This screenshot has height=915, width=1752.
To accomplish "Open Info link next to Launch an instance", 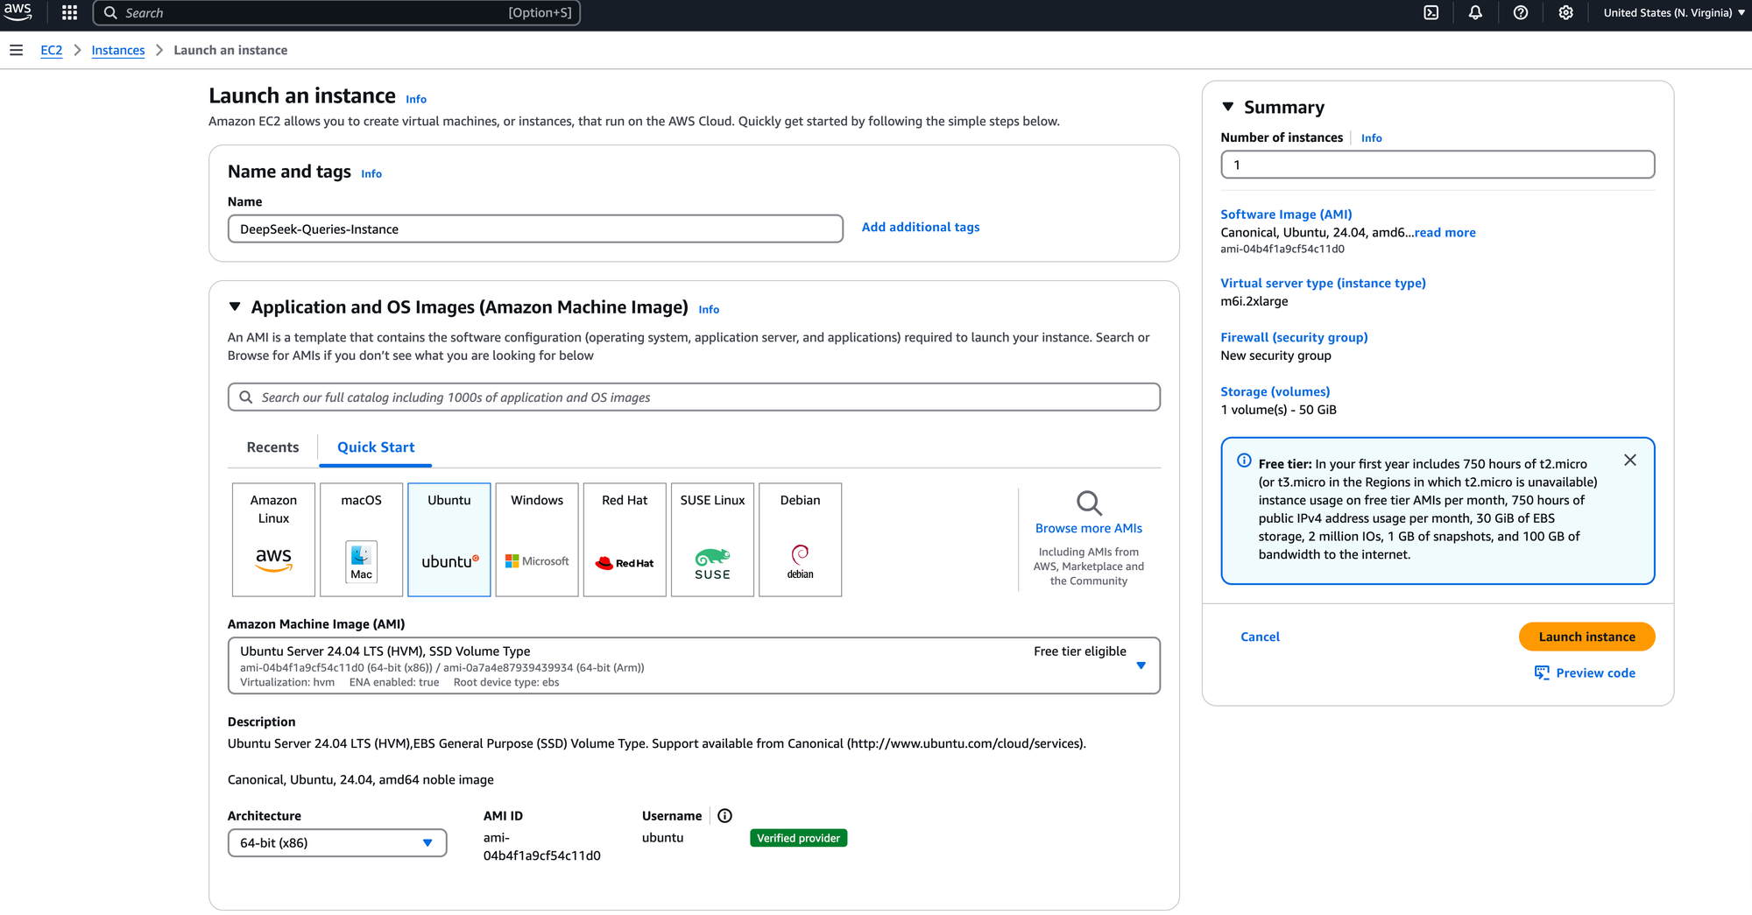I will (416, 99).
